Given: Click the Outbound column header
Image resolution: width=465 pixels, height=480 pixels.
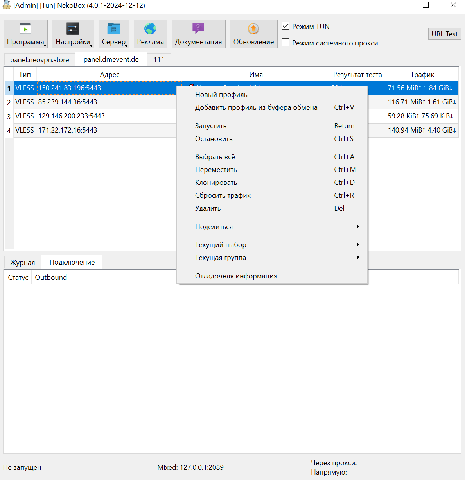Looking at the screenshot, I should click(51, 278).
